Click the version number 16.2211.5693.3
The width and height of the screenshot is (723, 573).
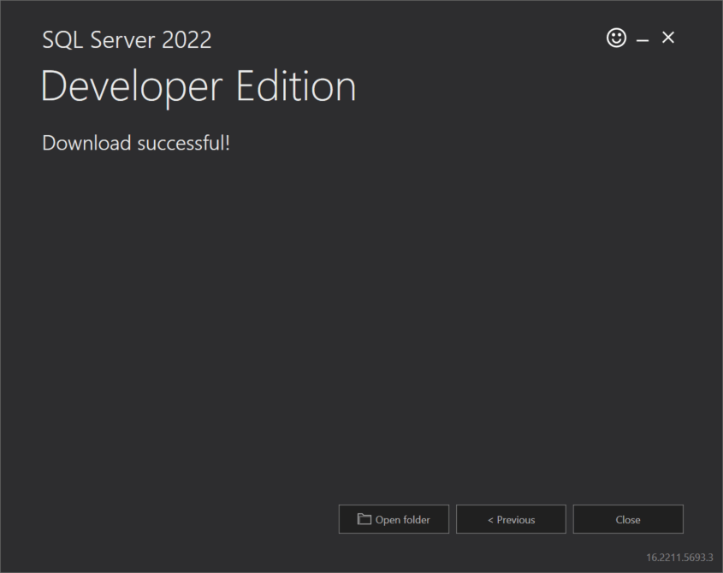tap(679, 557)
